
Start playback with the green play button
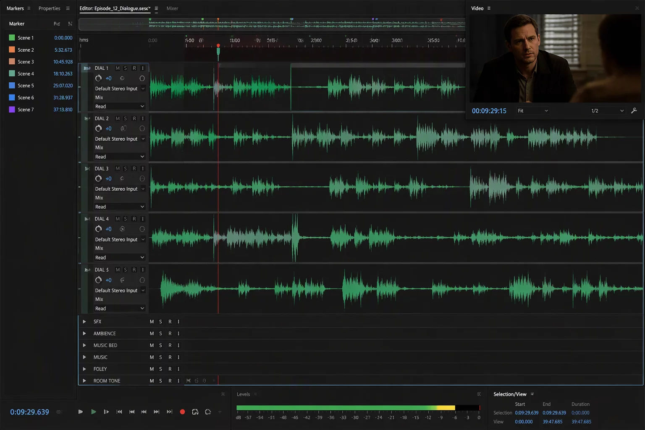93,412
